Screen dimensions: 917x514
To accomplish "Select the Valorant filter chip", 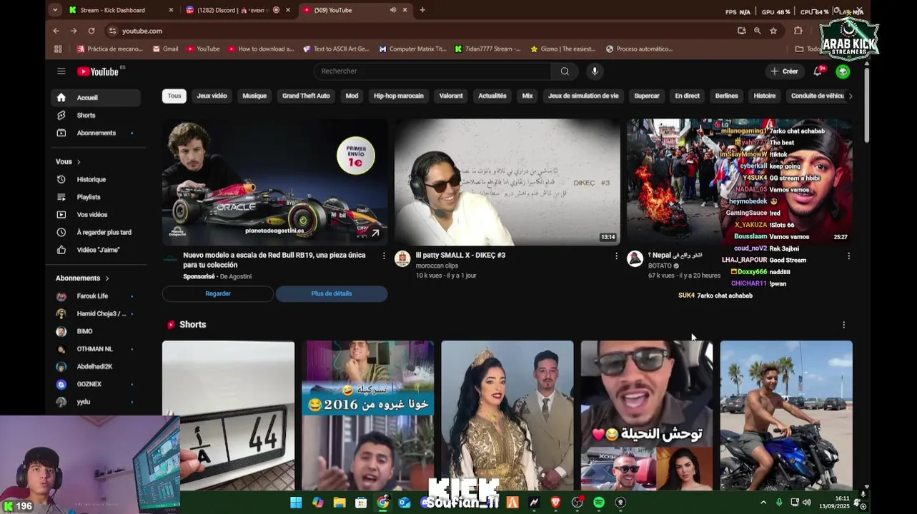I will (x=451, y=96).
